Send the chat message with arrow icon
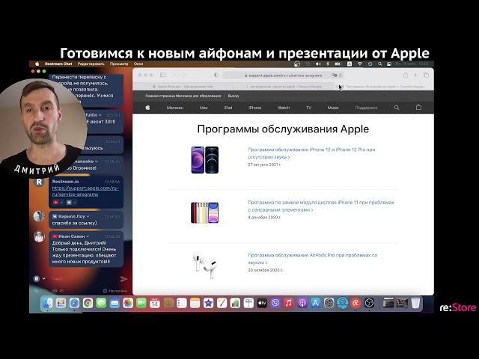The height and width of the screenshot is (359, 479). pyautogui.click(x=123, y=279)
